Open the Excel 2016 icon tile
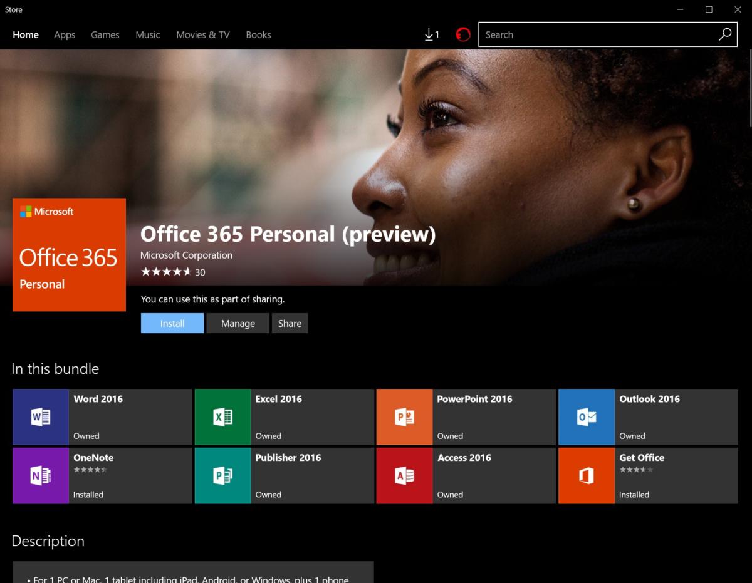This screenshot has height=583, width=752. pos(222,417)
